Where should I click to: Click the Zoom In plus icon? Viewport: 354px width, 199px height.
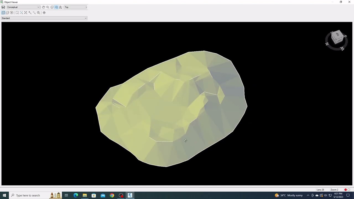(x=30, y=13)
